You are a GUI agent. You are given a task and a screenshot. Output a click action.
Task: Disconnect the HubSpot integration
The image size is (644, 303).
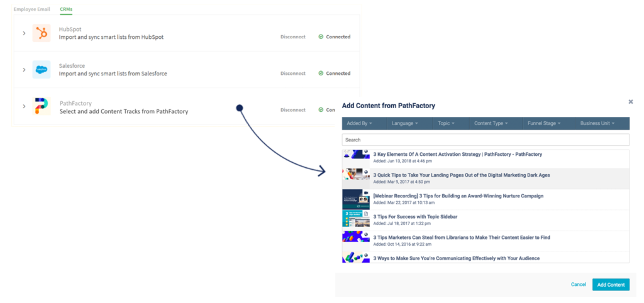click(293, 36)
